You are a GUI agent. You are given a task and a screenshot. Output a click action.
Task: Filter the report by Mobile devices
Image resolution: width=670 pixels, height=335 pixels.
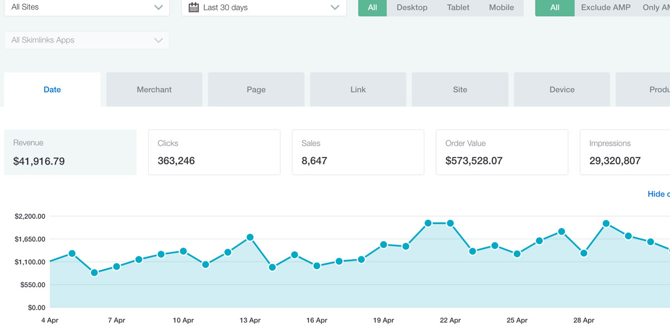(x=501, y=7)
